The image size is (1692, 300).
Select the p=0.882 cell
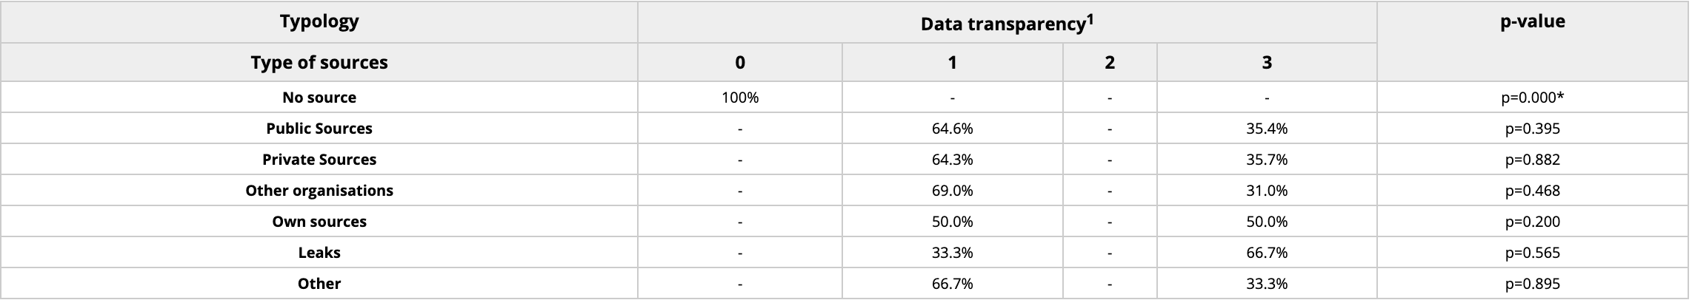pos(1532,160)
